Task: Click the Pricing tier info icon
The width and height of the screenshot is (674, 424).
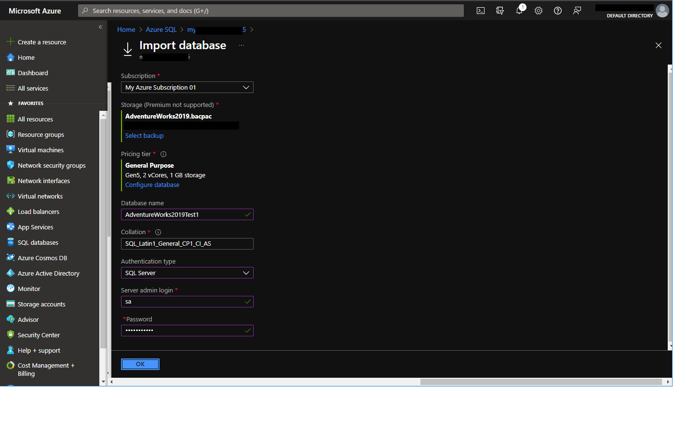Action: (163, 154)
